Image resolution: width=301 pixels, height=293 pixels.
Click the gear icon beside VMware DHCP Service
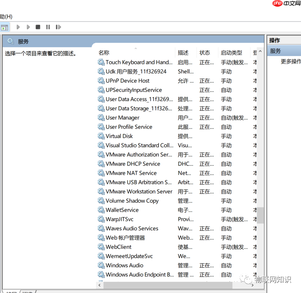coord(101,164)
